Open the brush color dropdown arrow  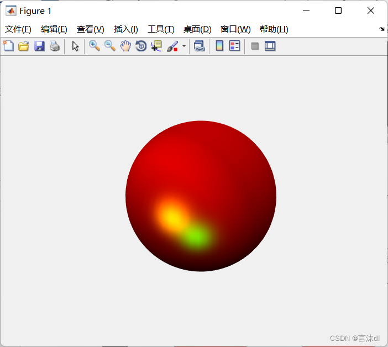coord(184,46)
